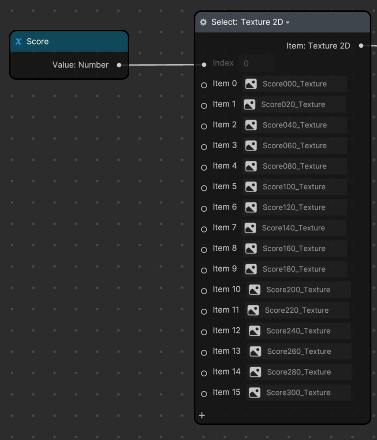Click the Item 12 input port

pyautogui.click(x=204, y=332)
